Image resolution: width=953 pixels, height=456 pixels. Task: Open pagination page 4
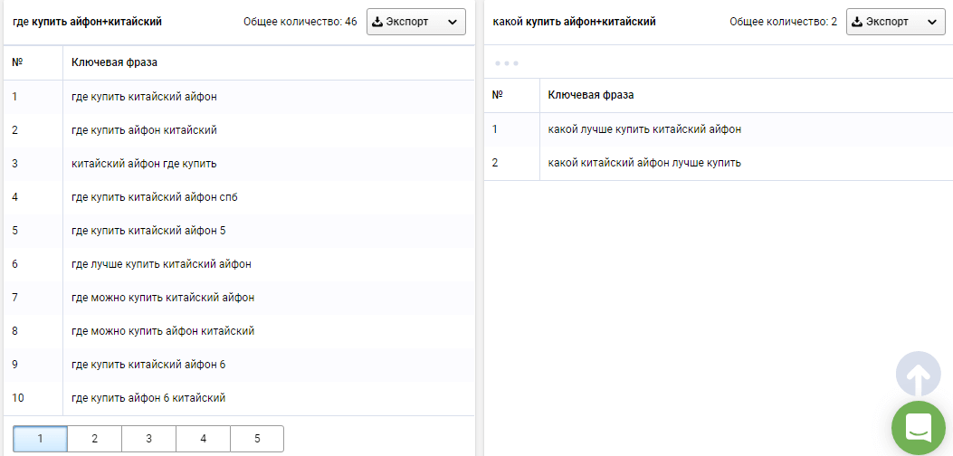tap(203, 439)
